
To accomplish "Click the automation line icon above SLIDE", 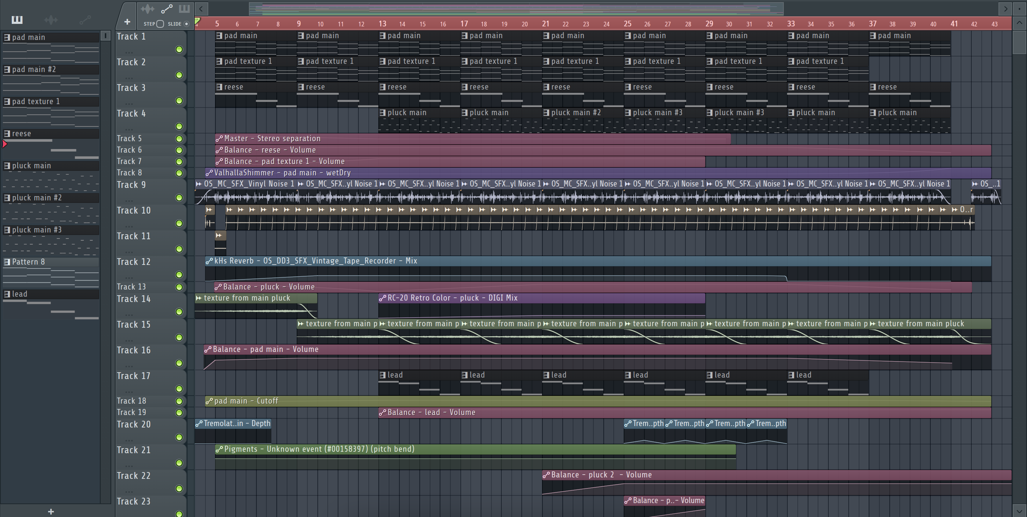I will pos(166,8).
